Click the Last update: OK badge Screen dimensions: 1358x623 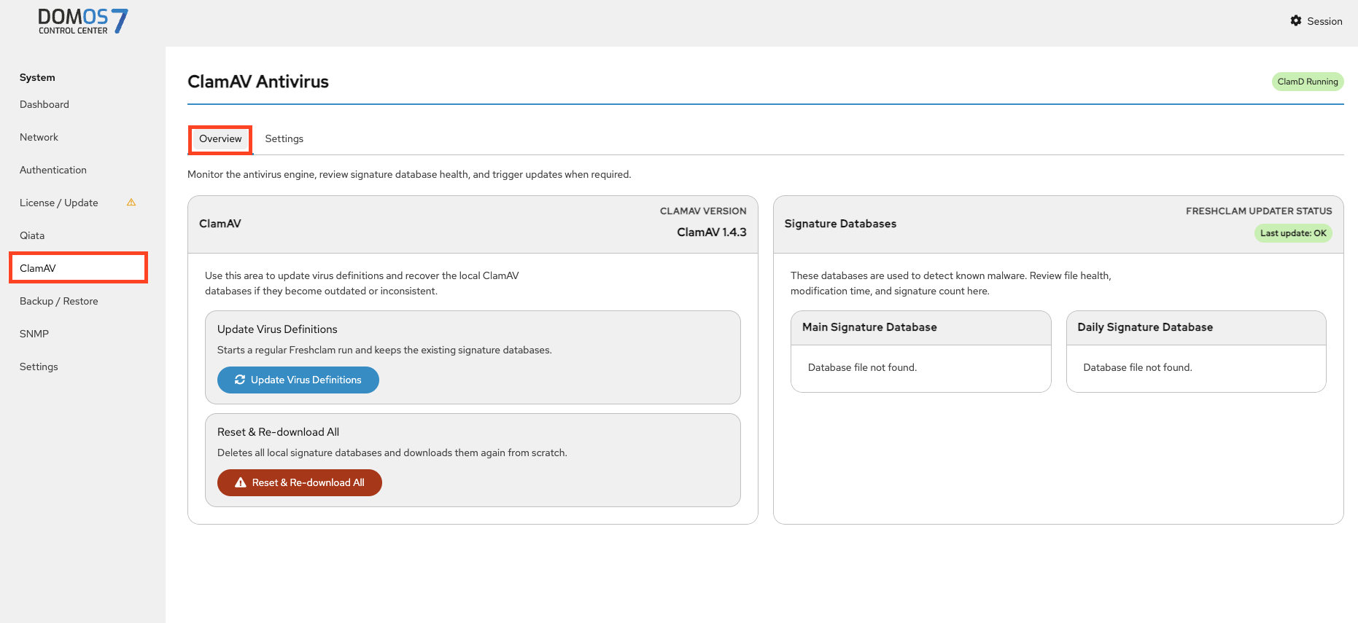1293,233
